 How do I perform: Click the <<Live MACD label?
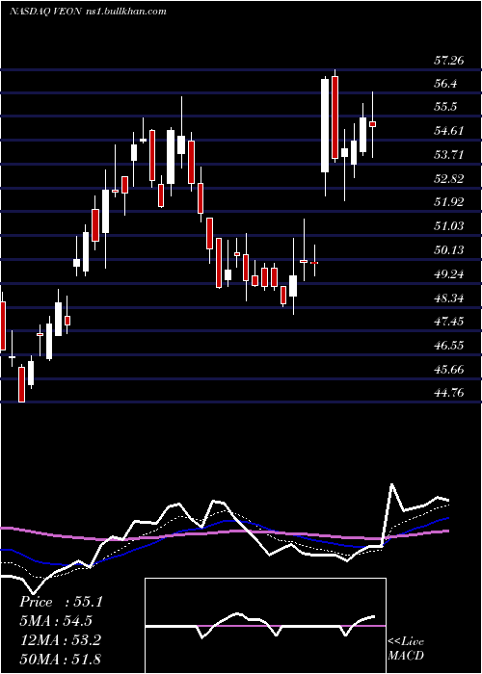406,649
